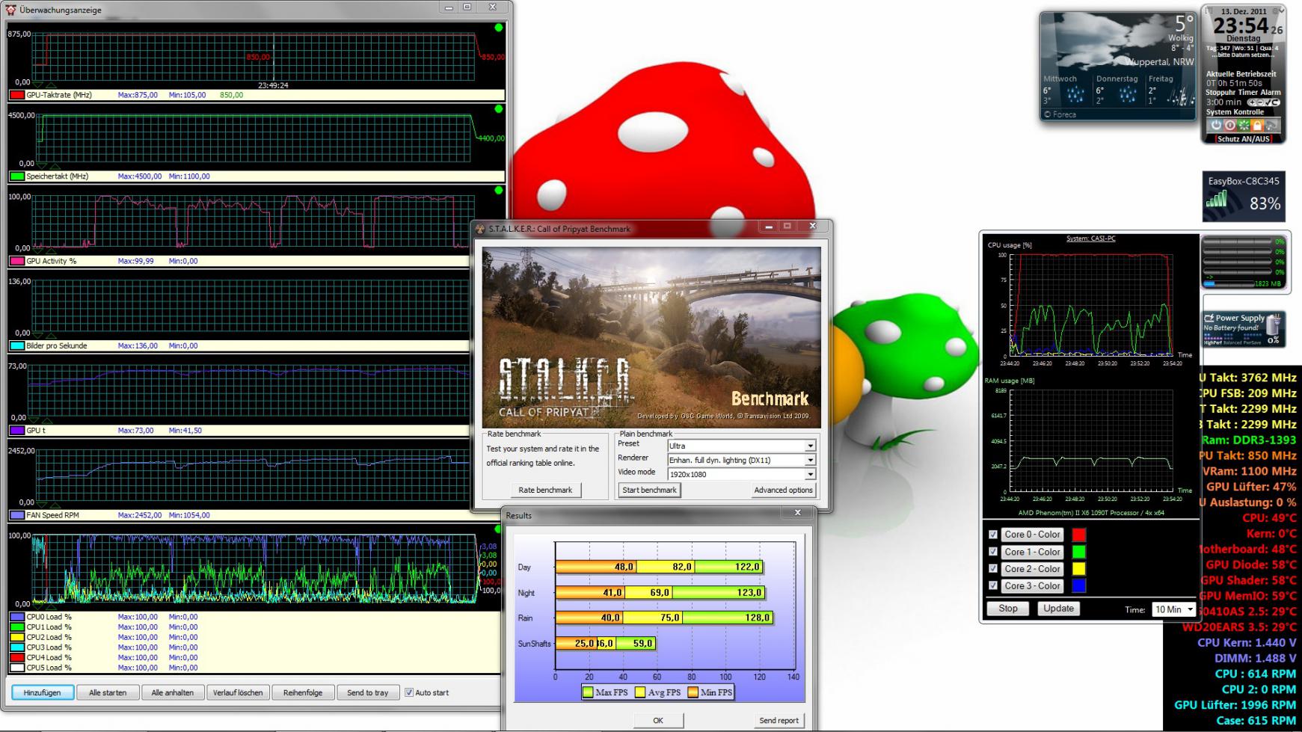Click the Core 2 - Color button

(x=1032, y=569)
